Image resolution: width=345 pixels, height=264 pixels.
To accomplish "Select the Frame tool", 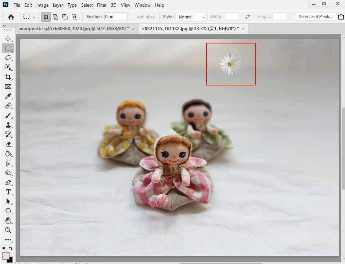I will point(8,87).
